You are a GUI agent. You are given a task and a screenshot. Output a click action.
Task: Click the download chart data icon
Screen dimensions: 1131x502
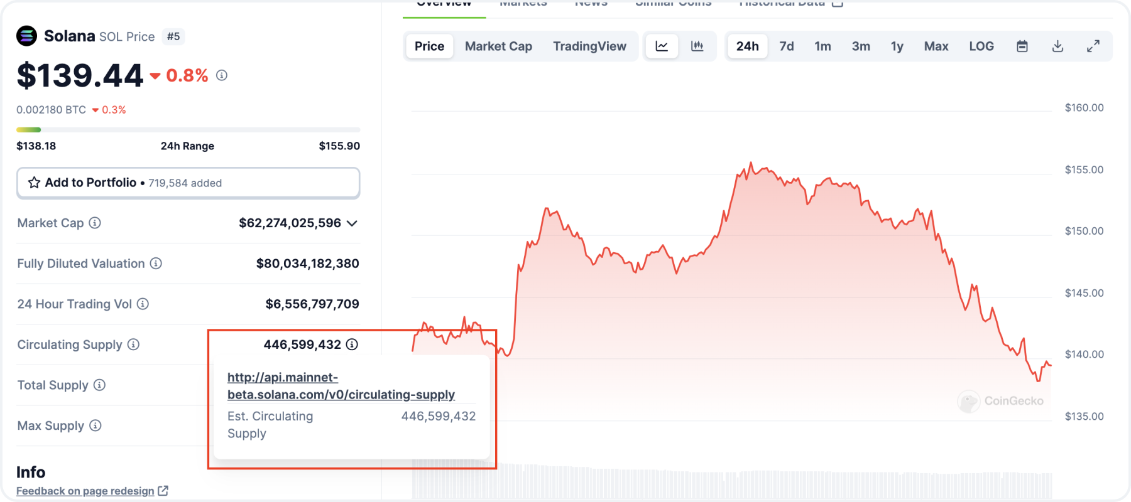1057,46
